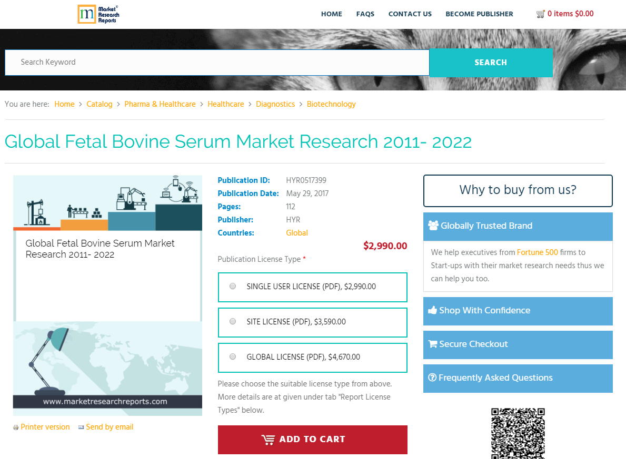Click the thumbs-up icon on Shop With Confidence
The image size is (626, 459).
tap(433, 310)
